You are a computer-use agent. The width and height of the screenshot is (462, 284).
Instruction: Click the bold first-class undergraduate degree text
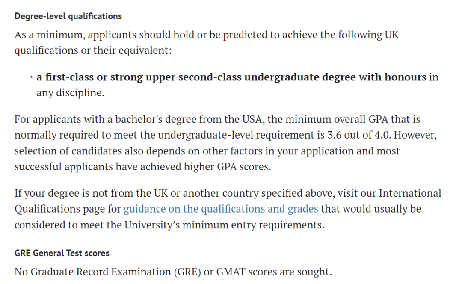tap(231, 77)
